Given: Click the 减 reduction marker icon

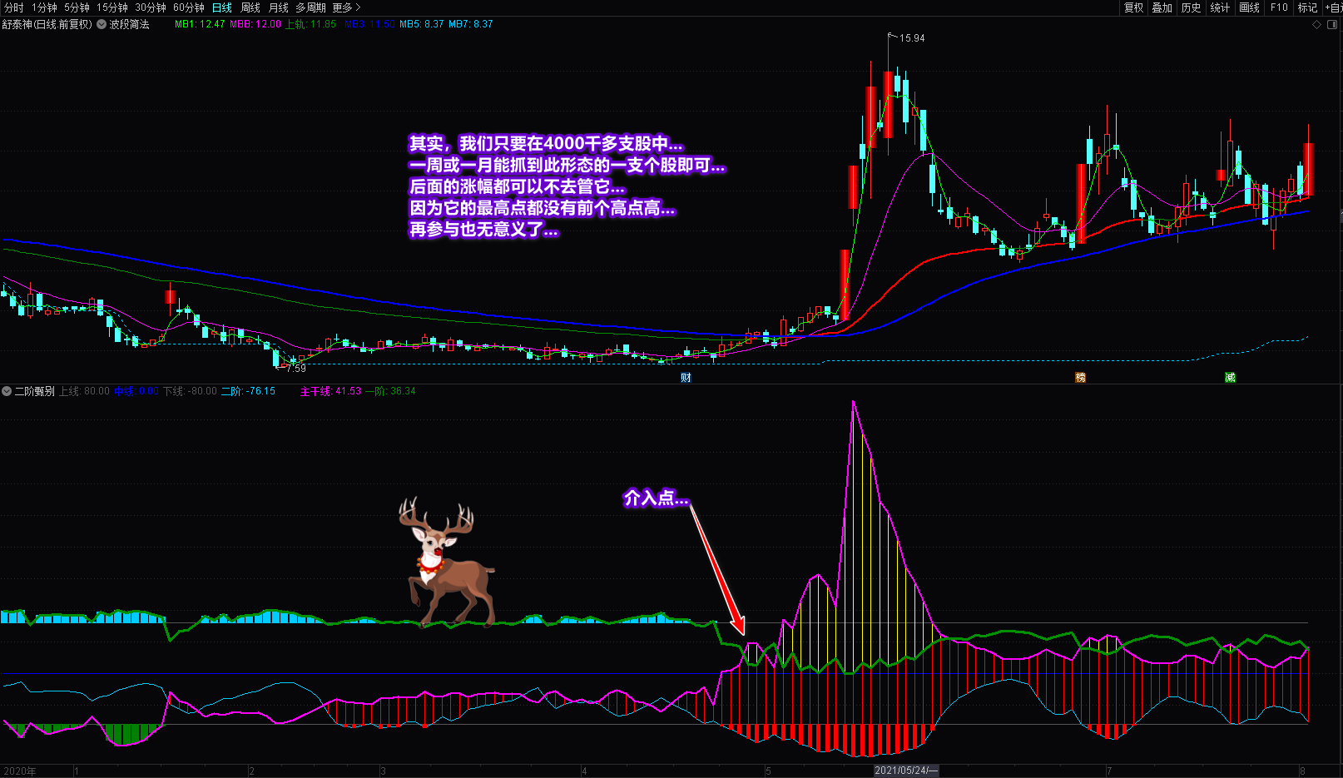Looking at the screenshot, I should tap(1230, 378).
